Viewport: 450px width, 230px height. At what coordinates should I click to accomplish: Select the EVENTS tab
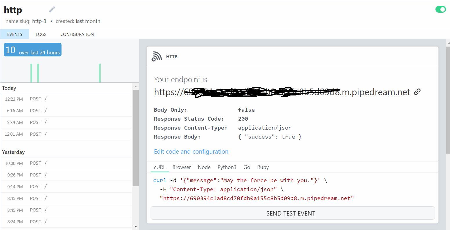(15, 34)
